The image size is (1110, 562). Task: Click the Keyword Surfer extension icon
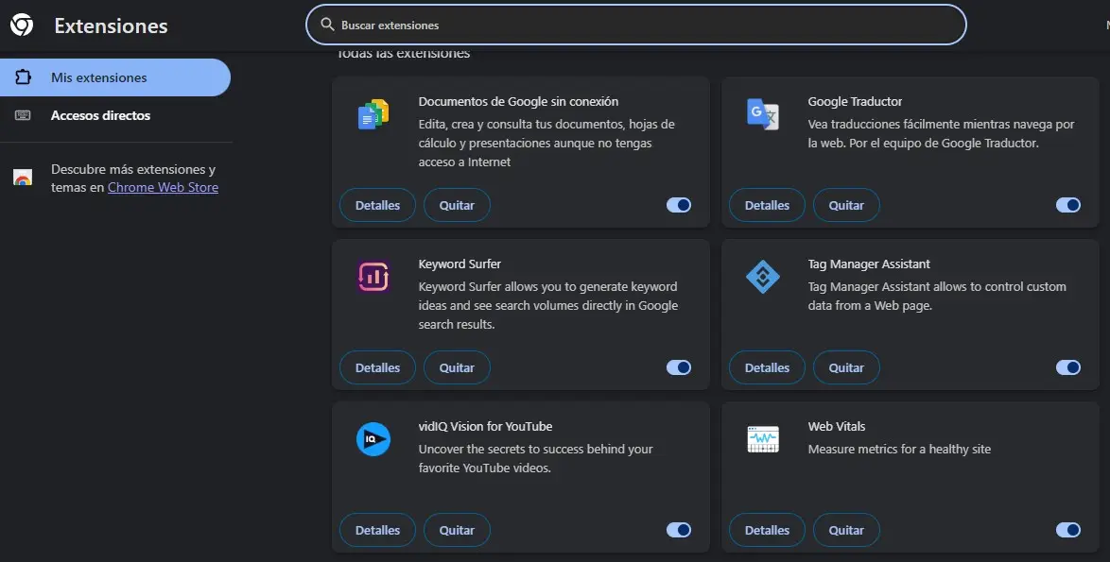[373, 277]
